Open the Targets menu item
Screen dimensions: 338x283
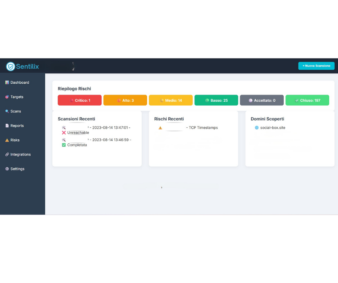pyautogui.click(x=17, y=97)
